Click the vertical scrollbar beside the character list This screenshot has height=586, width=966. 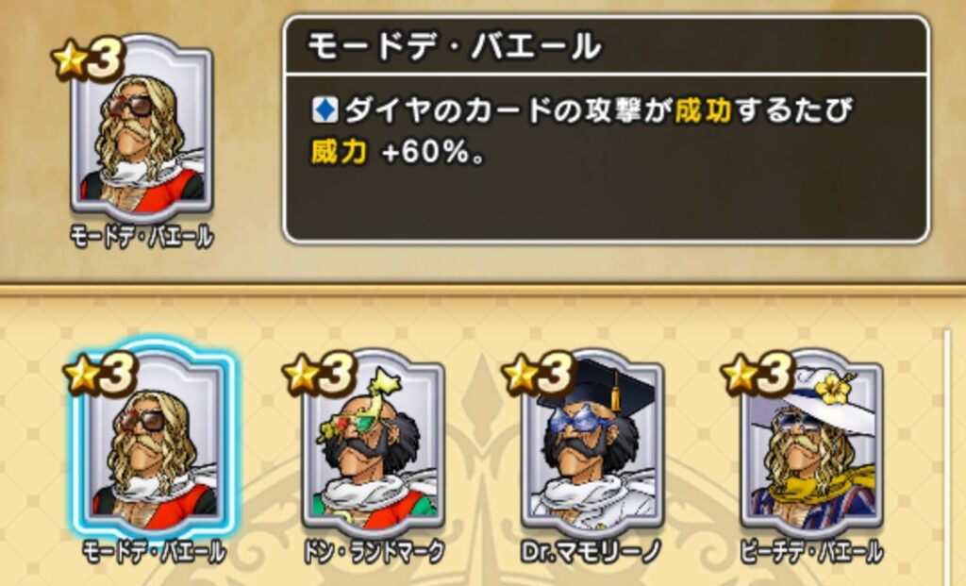point(947,458)
